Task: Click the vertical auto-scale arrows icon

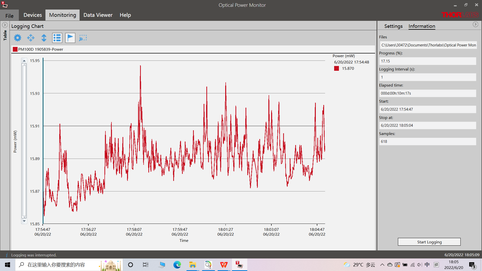Action: click(44, 38)
